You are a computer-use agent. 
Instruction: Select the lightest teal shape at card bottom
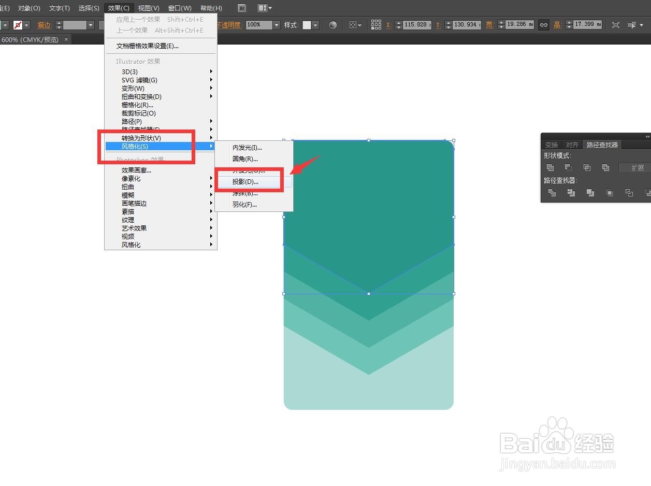tap(369, 391)
